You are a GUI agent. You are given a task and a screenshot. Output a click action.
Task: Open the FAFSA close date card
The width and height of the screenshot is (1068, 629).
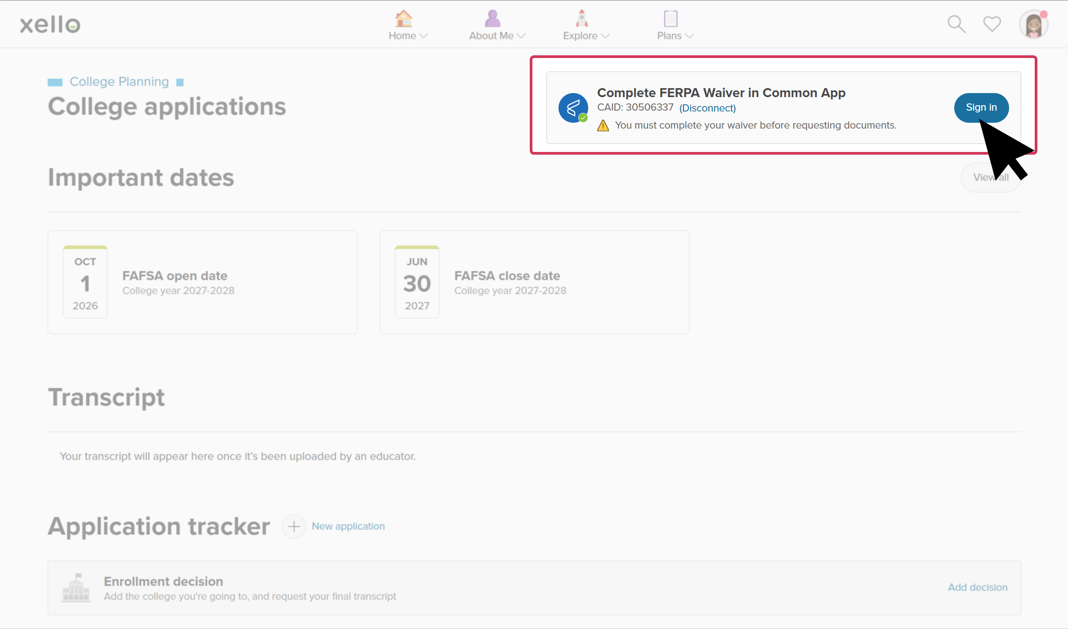click(x=534, y=282)
